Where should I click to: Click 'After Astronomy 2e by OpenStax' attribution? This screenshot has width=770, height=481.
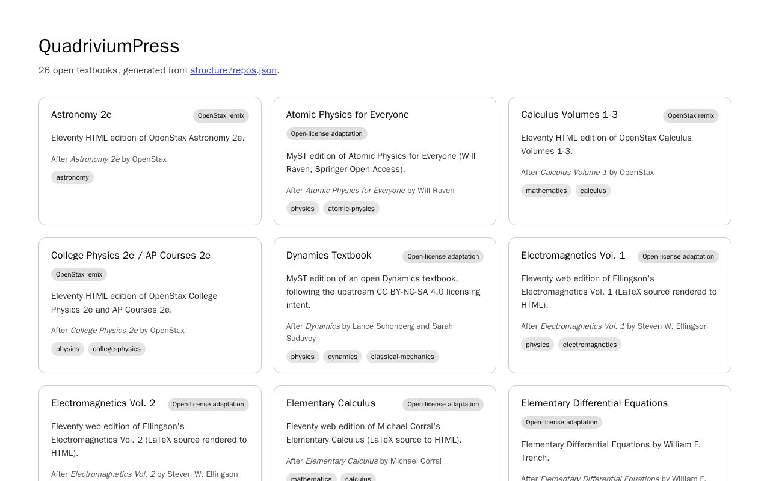click(109, 159)
